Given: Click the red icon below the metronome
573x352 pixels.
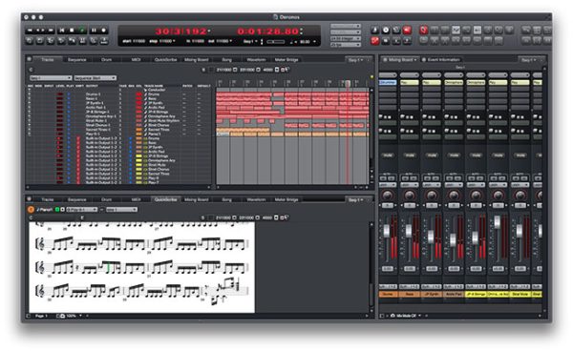Looking at the screenshot, I should pos(375,41).
